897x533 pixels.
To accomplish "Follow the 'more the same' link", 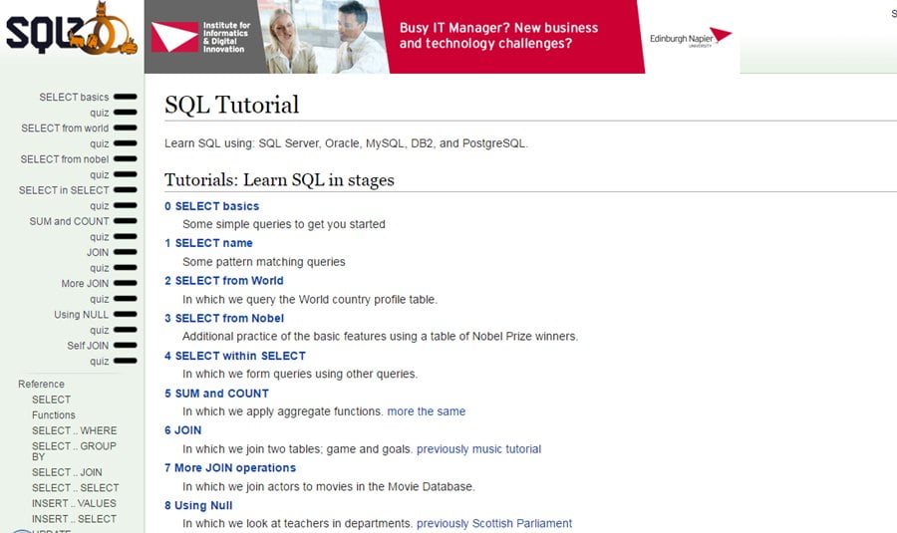I will tap(427, 411).
